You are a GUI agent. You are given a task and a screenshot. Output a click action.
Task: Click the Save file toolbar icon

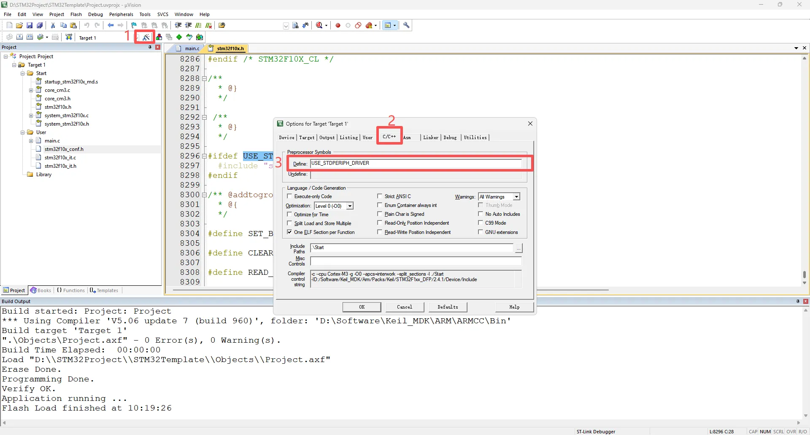[30, 25]
